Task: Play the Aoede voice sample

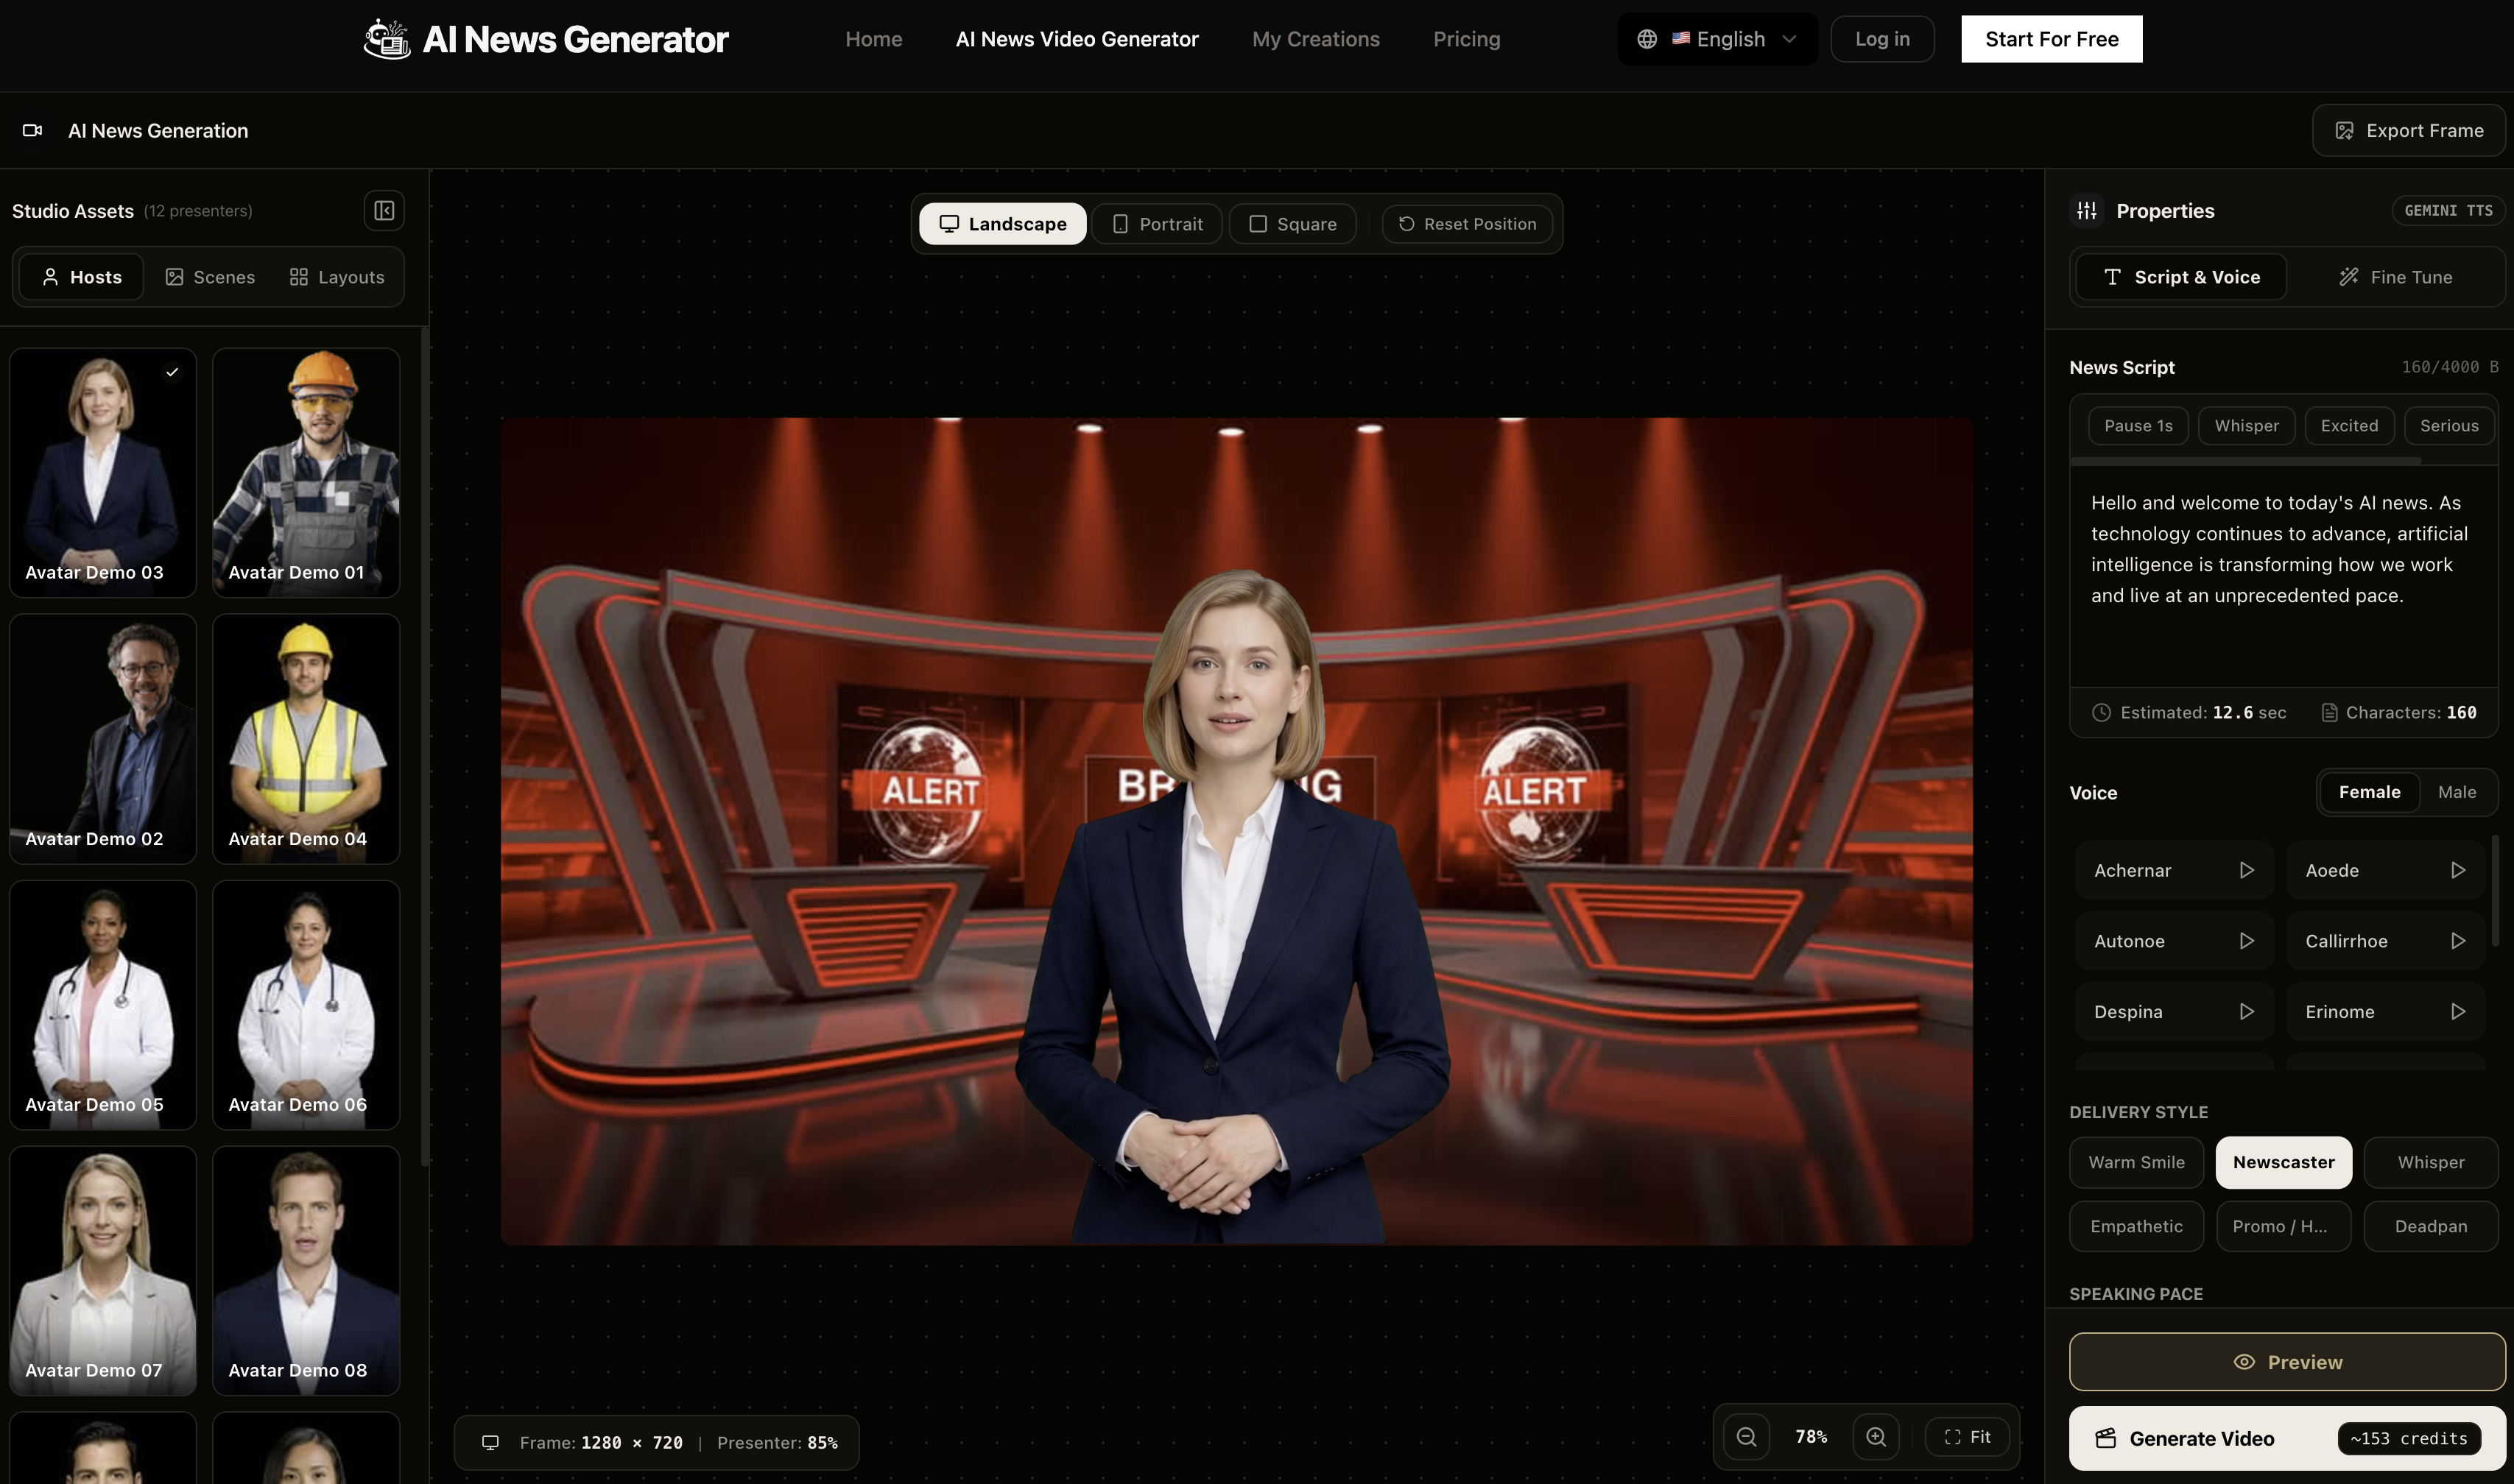Action: pos(2458,870)
